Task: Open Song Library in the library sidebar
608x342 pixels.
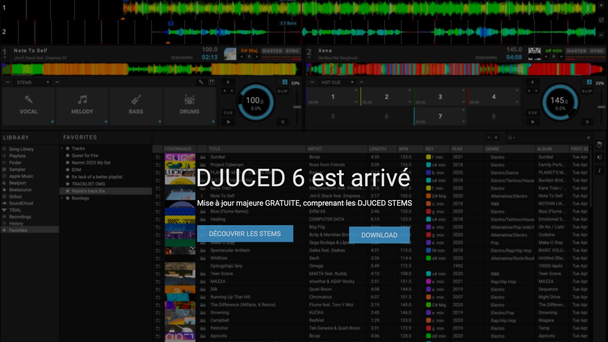Action: (21, 149)
